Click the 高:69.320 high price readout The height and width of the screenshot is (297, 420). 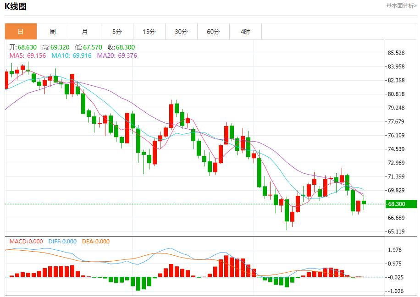pyautogui.click(x=55, y=47)
